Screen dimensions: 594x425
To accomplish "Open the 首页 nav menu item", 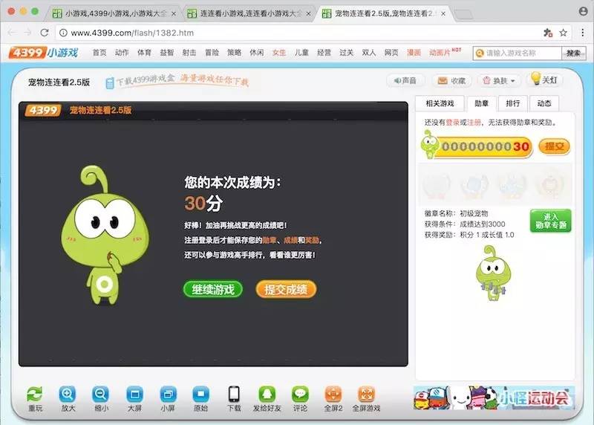I will click(99, 53).
